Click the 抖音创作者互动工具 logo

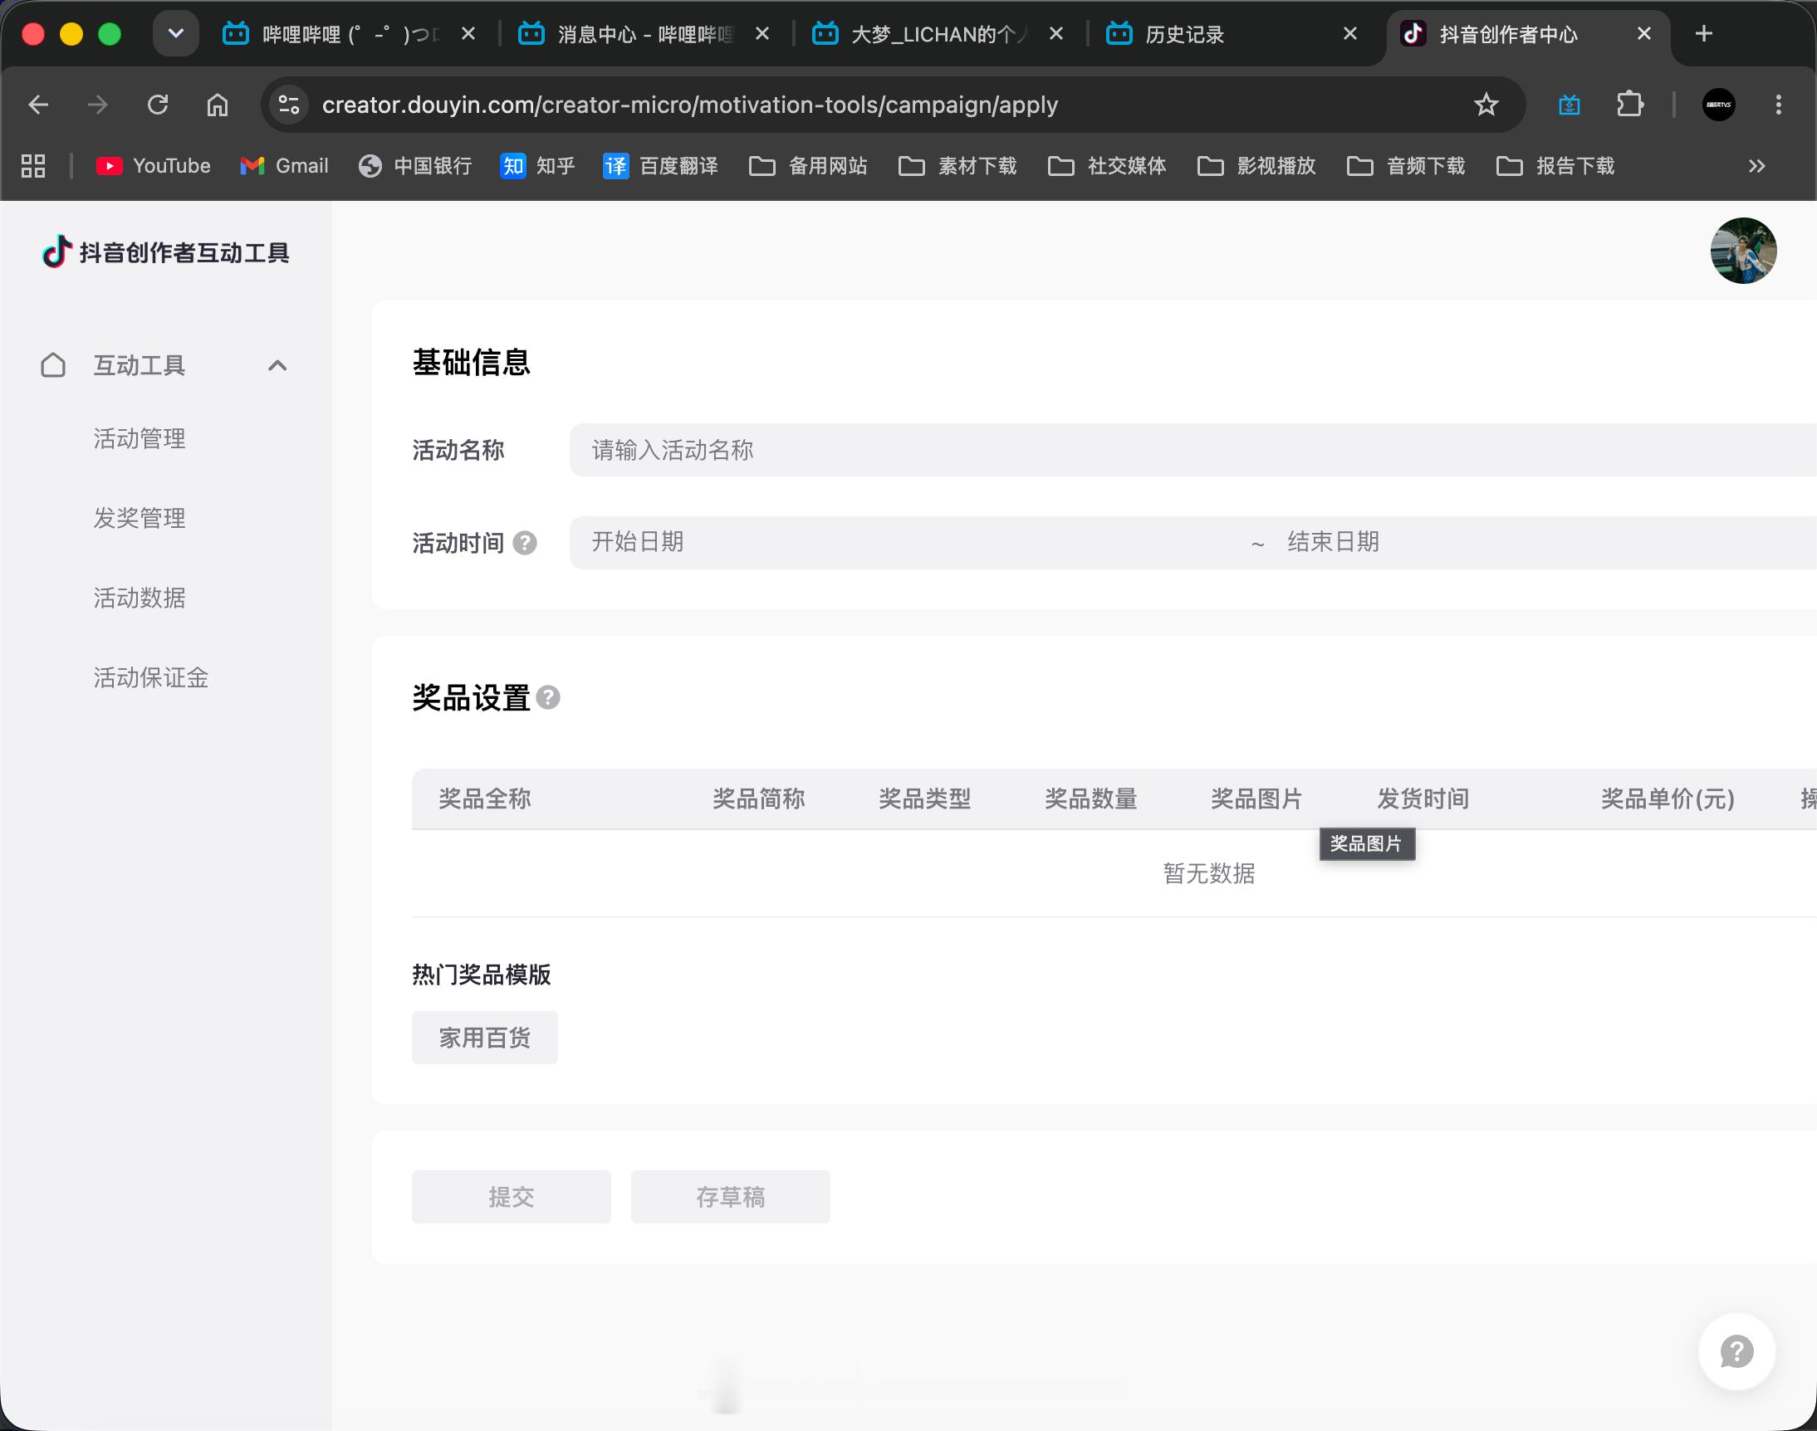click(x=166, y=252)
